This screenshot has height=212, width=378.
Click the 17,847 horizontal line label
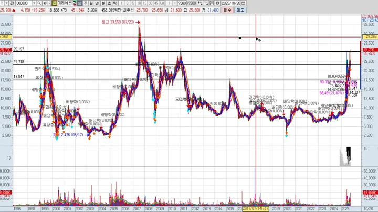18,77
